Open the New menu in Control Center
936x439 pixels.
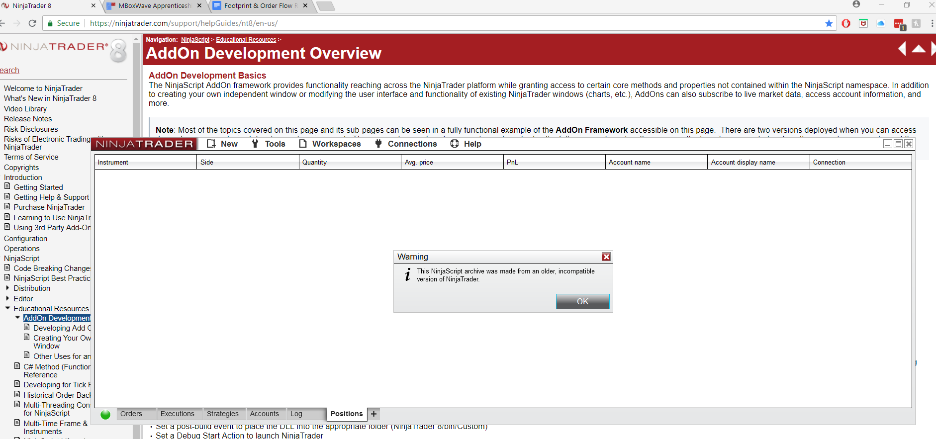(222, 144)
